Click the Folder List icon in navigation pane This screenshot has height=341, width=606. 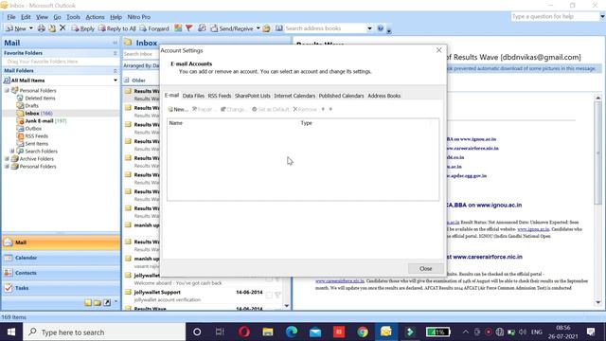(x=98, y=303)
